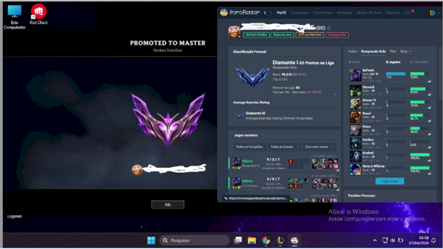Open the Patchnotes tab
The height and width of the screenshot is (249, 443).
(x=323, y=13)
